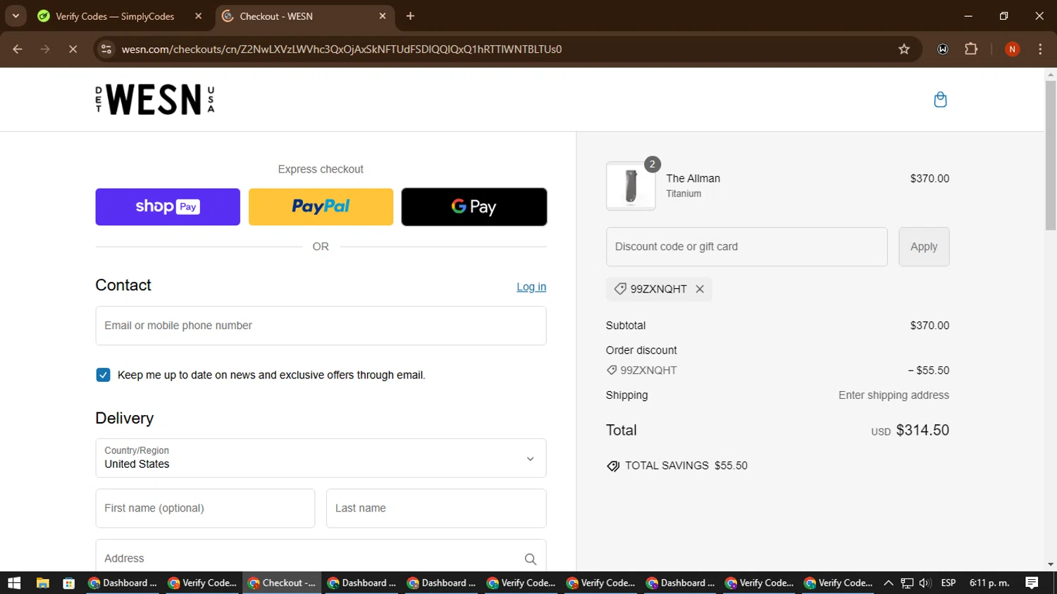Click the Total $314.50 amount

tap(922, 430)
